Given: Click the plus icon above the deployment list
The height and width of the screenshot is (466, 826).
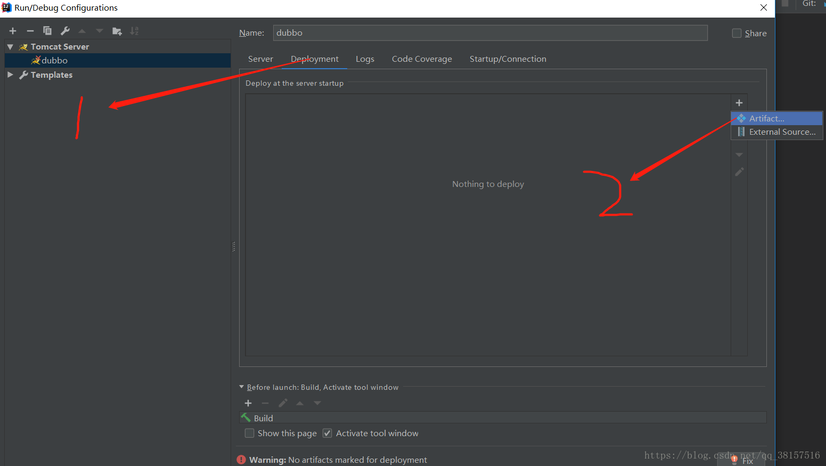Looking at the screenshot, I should [739, 102].
